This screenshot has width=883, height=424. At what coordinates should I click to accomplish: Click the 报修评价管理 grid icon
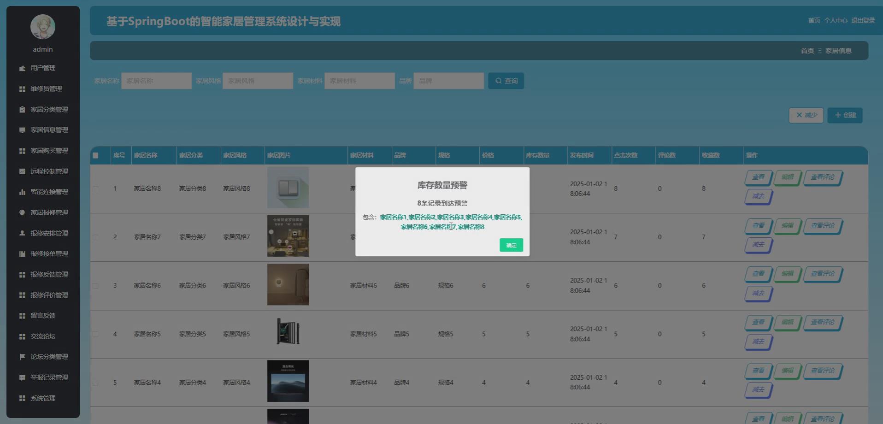coord(22,295)
